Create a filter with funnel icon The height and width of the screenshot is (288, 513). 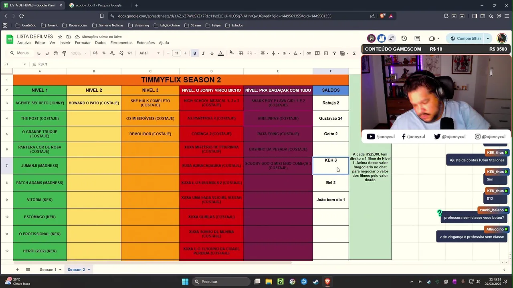334,53
